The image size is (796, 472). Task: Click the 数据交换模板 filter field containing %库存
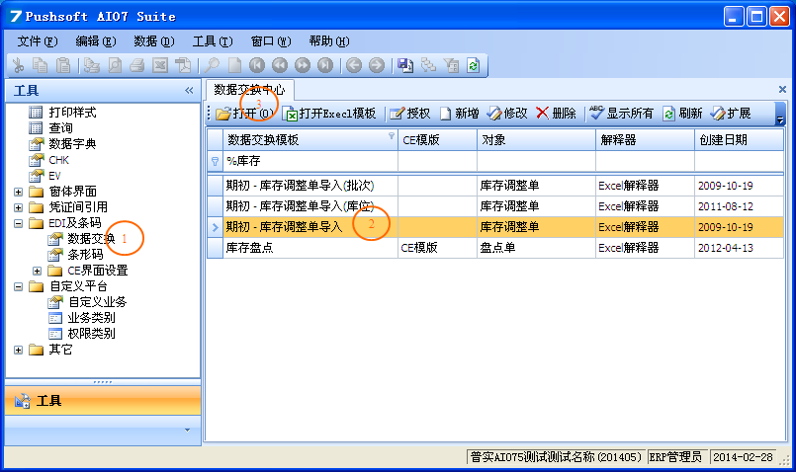tap(307, 160)
